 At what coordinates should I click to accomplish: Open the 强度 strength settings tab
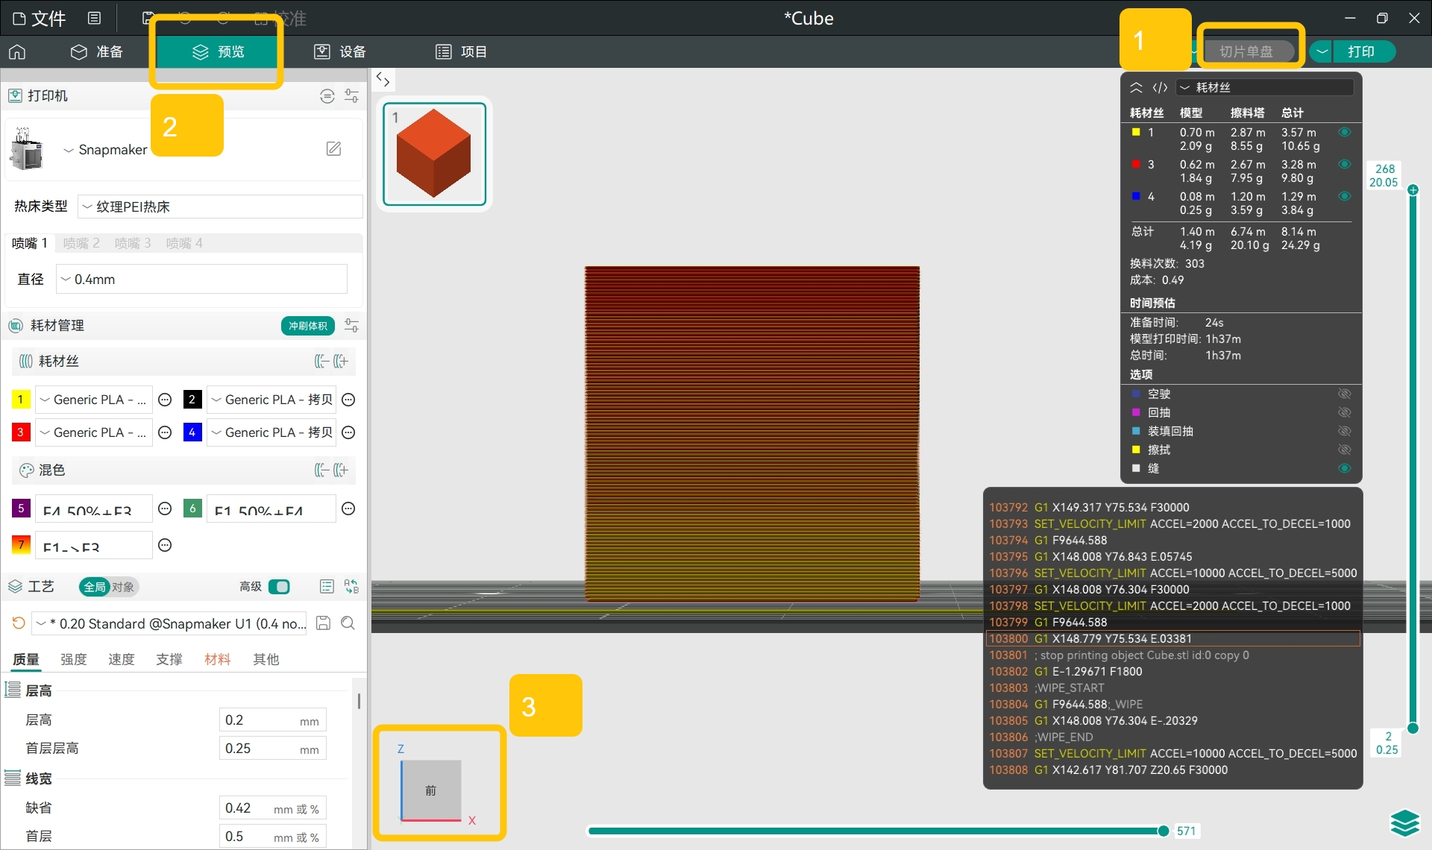[x=73, y=659]
